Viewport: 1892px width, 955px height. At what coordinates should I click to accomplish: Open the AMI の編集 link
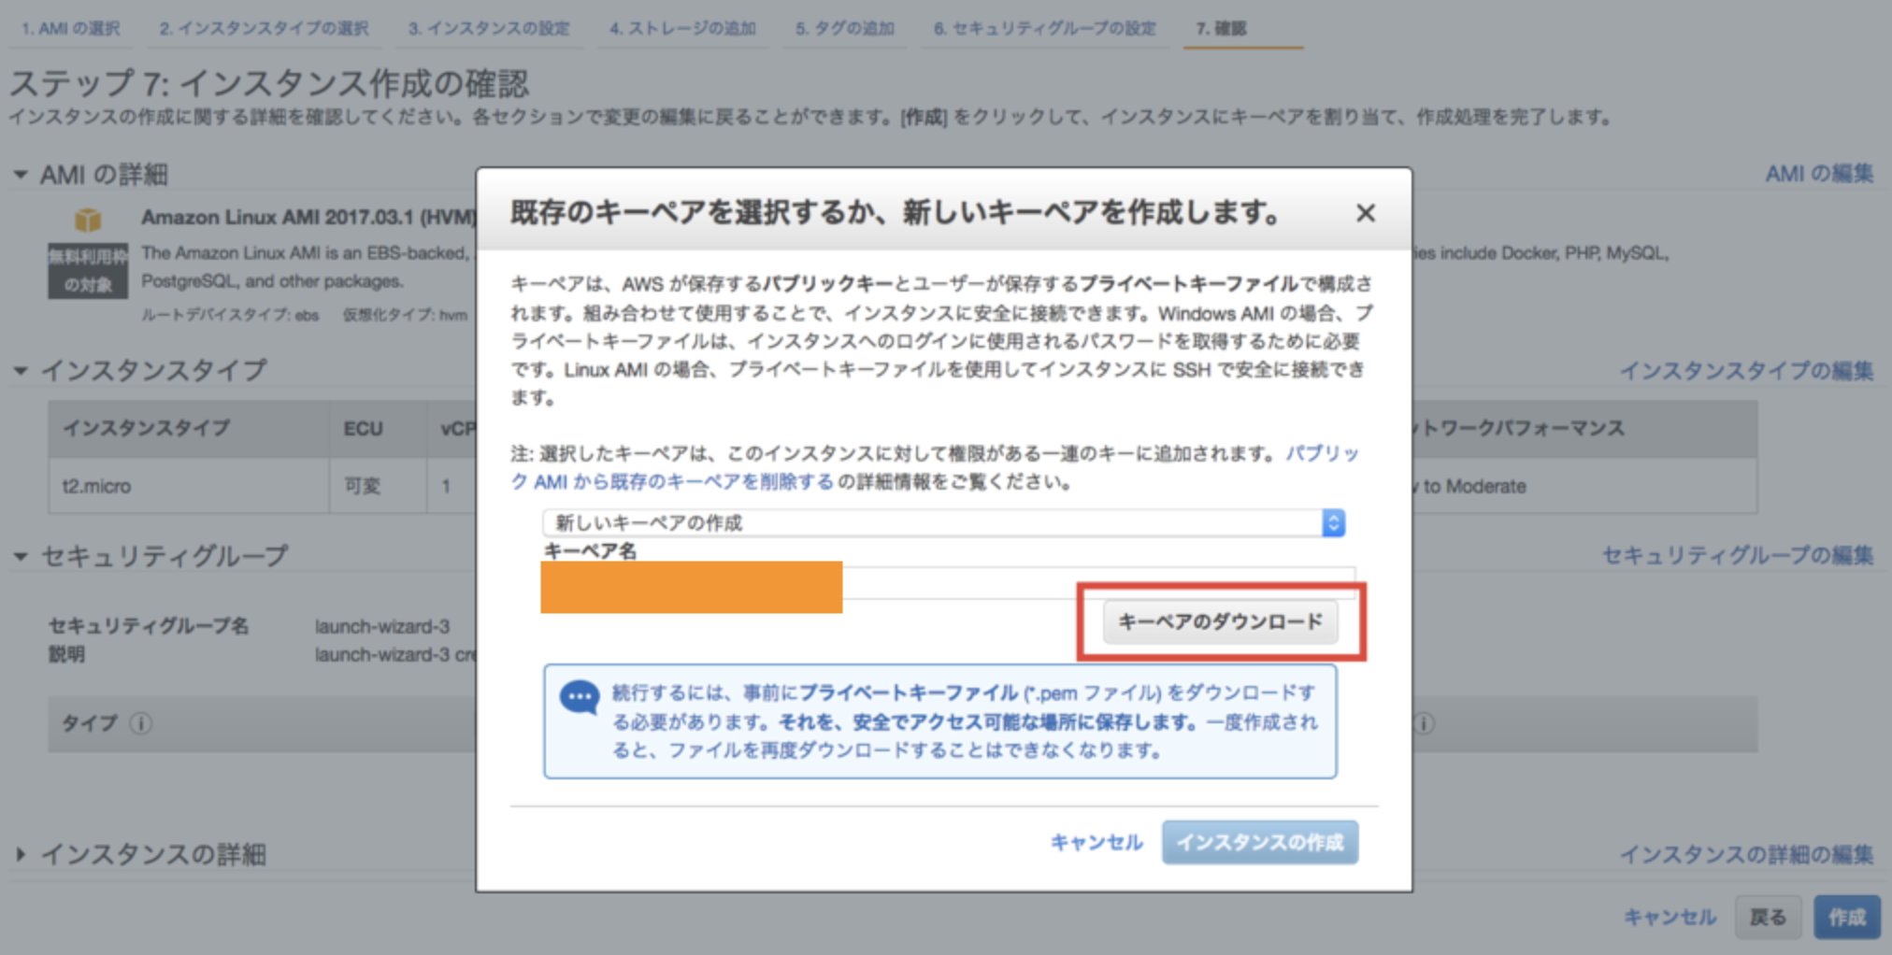(1818, 174)
